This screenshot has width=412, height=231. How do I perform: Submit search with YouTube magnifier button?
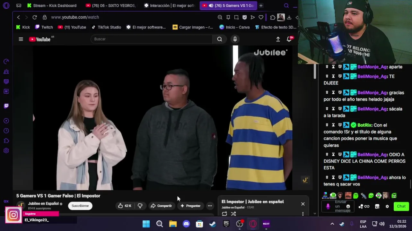[x=219, y=39]
